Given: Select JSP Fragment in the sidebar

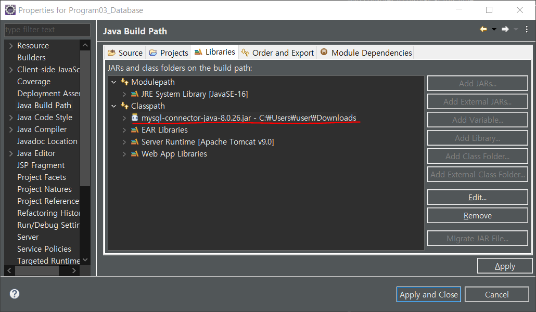Looking at the screenshot, I should click(41, 165).
